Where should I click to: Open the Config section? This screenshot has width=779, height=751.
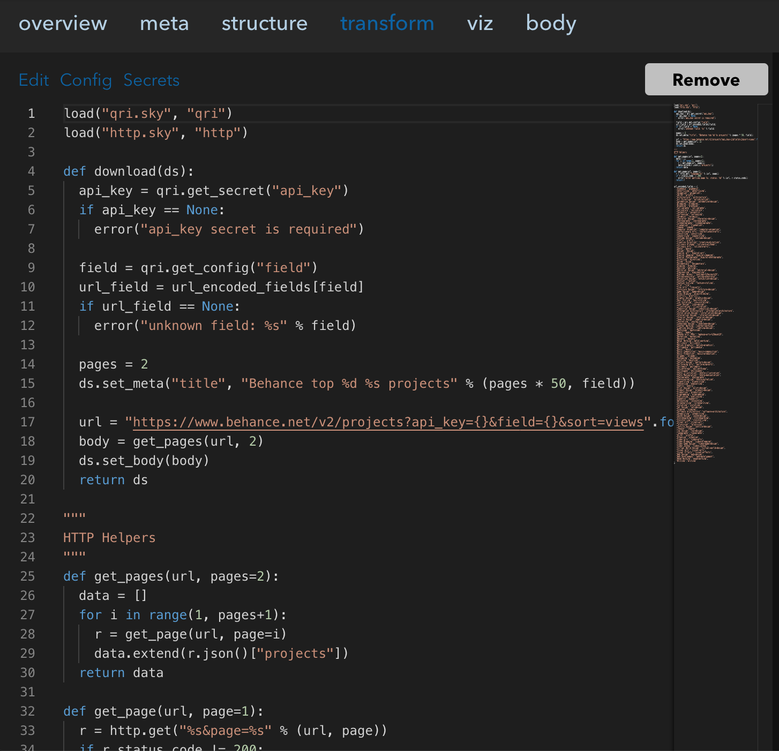(x=86, y=80)
